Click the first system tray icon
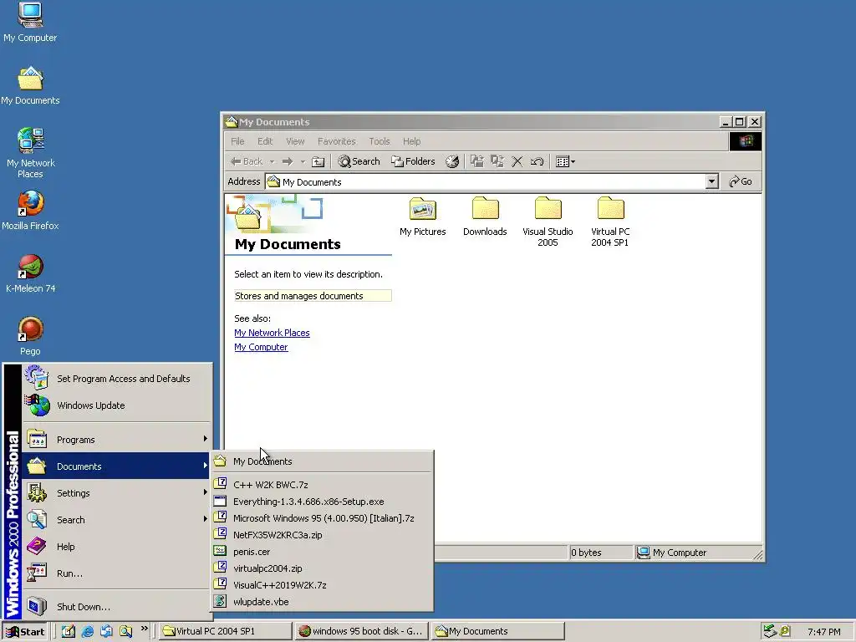Screen dimensions: 856x642 (770, 631)
